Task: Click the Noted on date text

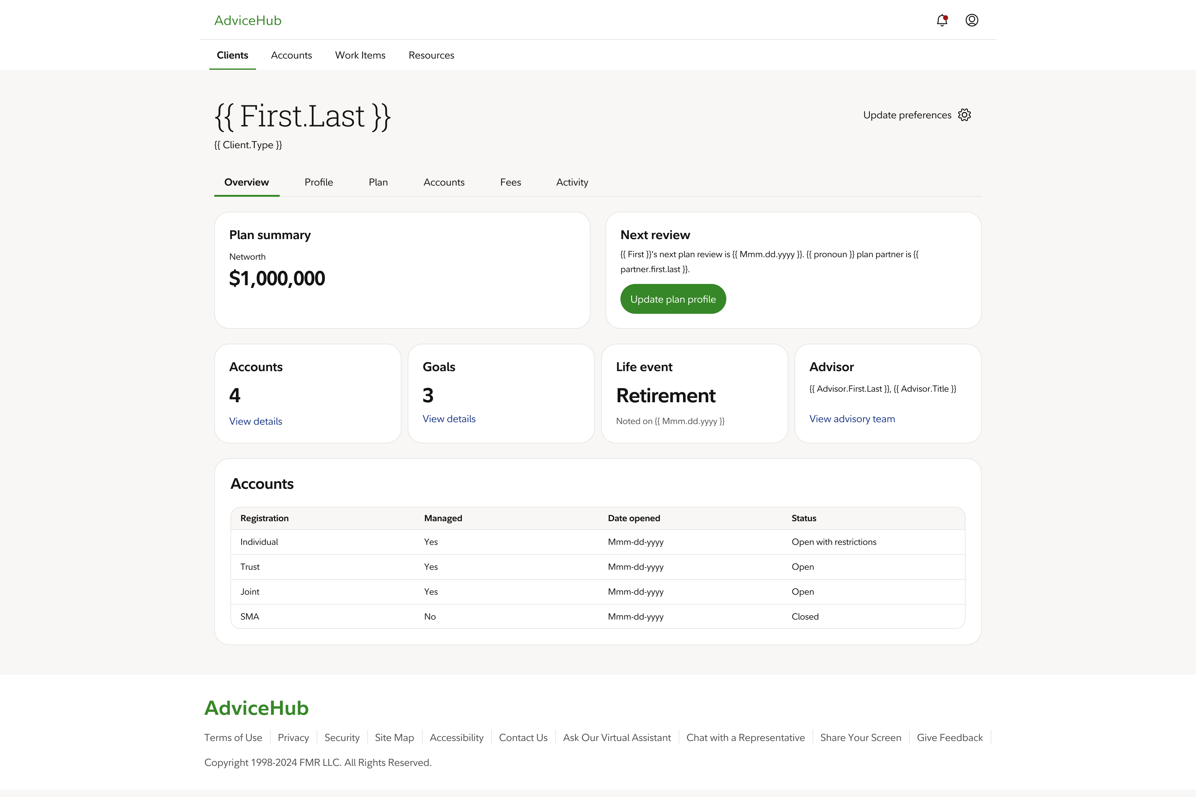Action: (670, 421)
